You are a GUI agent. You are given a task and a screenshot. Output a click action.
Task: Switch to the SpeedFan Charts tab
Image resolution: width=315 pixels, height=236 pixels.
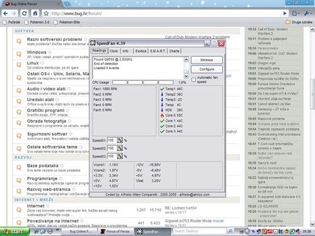pyautogui.click(x=175, y=51)
